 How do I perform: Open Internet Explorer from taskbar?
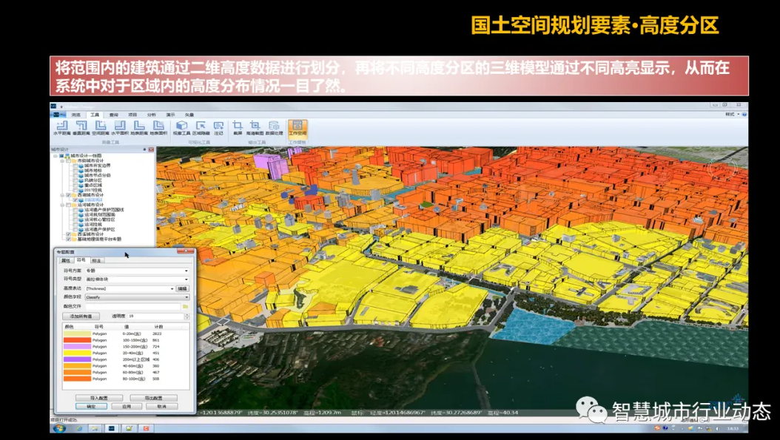[78, 428]
